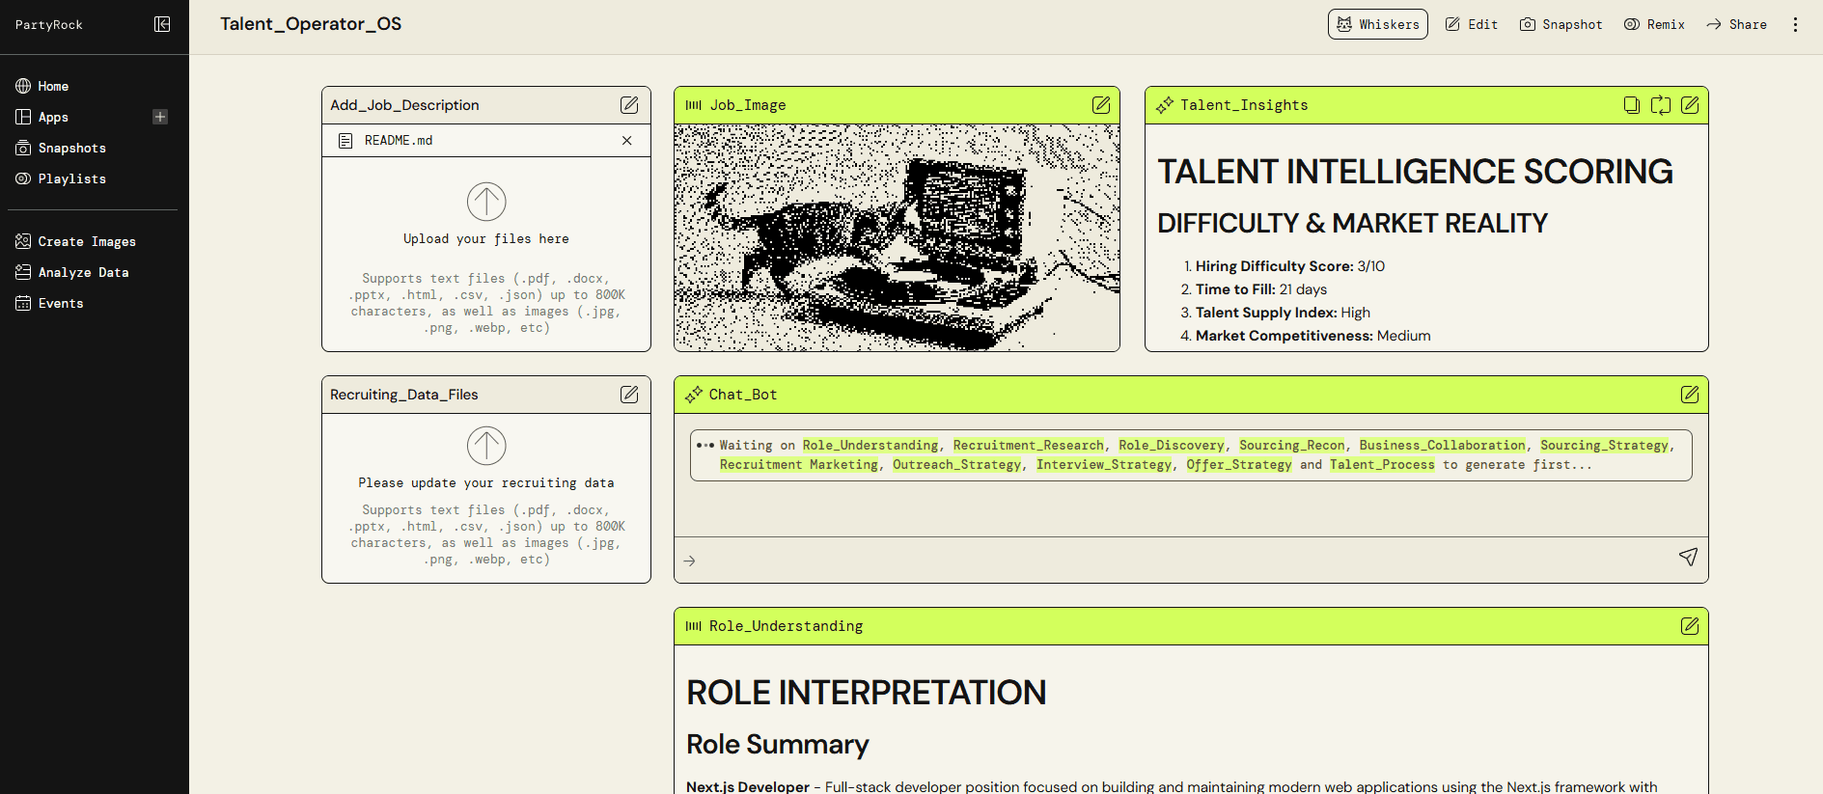Click the ROLE INTERPRETATION heading
The height and width of the screenshot is (794, 1823).
867,693
